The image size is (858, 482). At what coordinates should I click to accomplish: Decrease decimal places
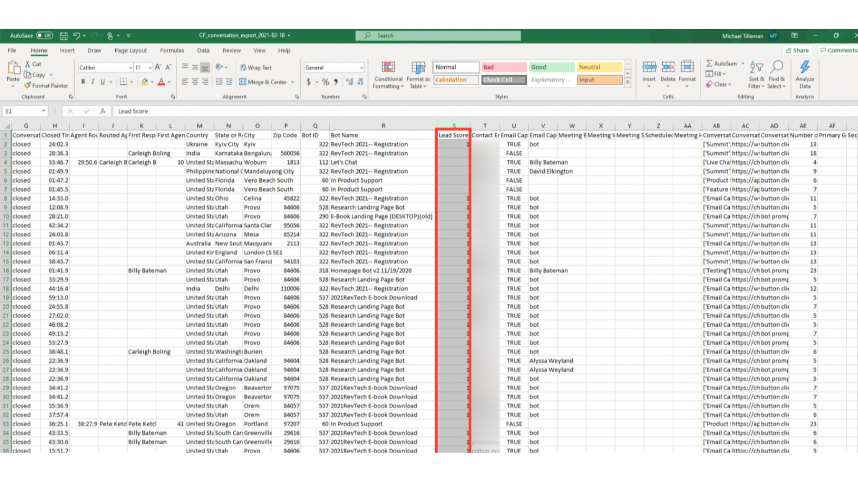click(x=360, y=82)
